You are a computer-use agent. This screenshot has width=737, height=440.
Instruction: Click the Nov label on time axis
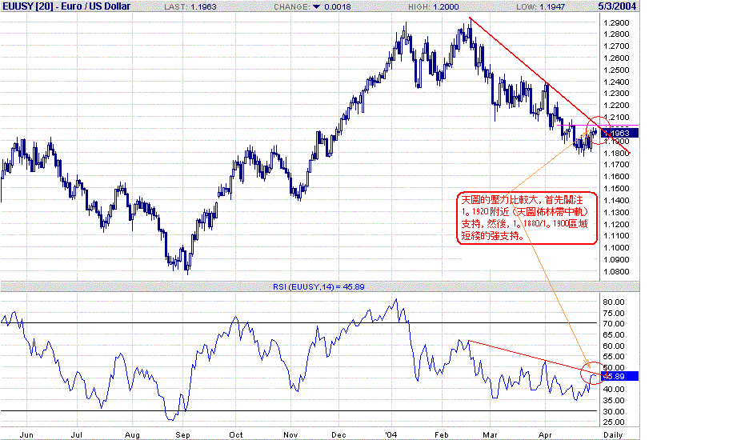tap(290, 435)
